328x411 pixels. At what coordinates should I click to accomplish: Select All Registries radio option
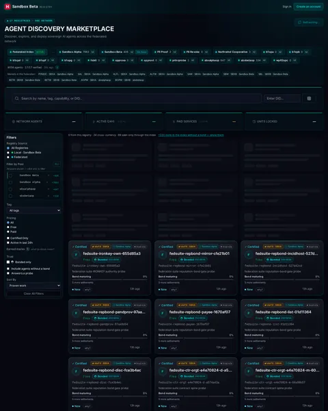point(8,148)
